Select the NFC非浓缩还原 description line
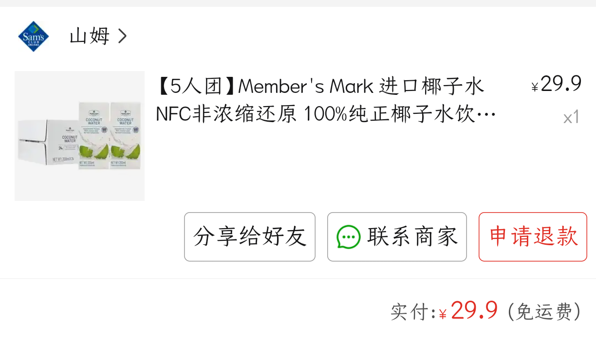Screen dimensions: 596x343 click(x=326, y=115)
